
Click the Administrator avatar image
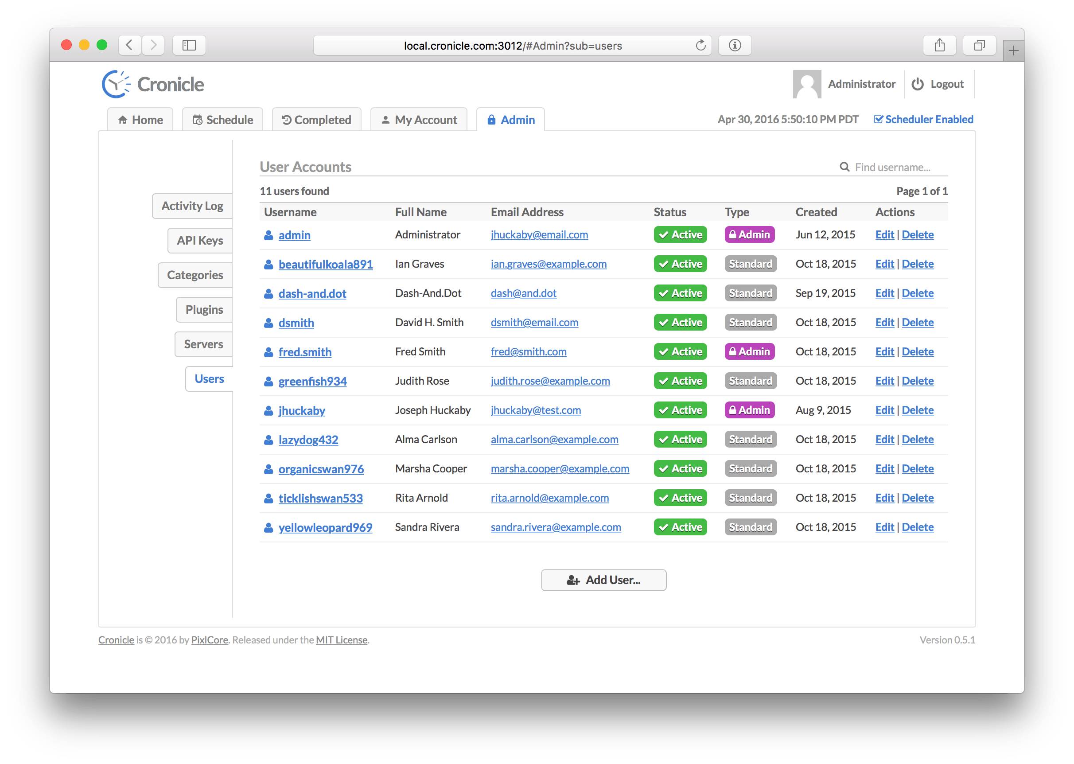pos(806,84)
